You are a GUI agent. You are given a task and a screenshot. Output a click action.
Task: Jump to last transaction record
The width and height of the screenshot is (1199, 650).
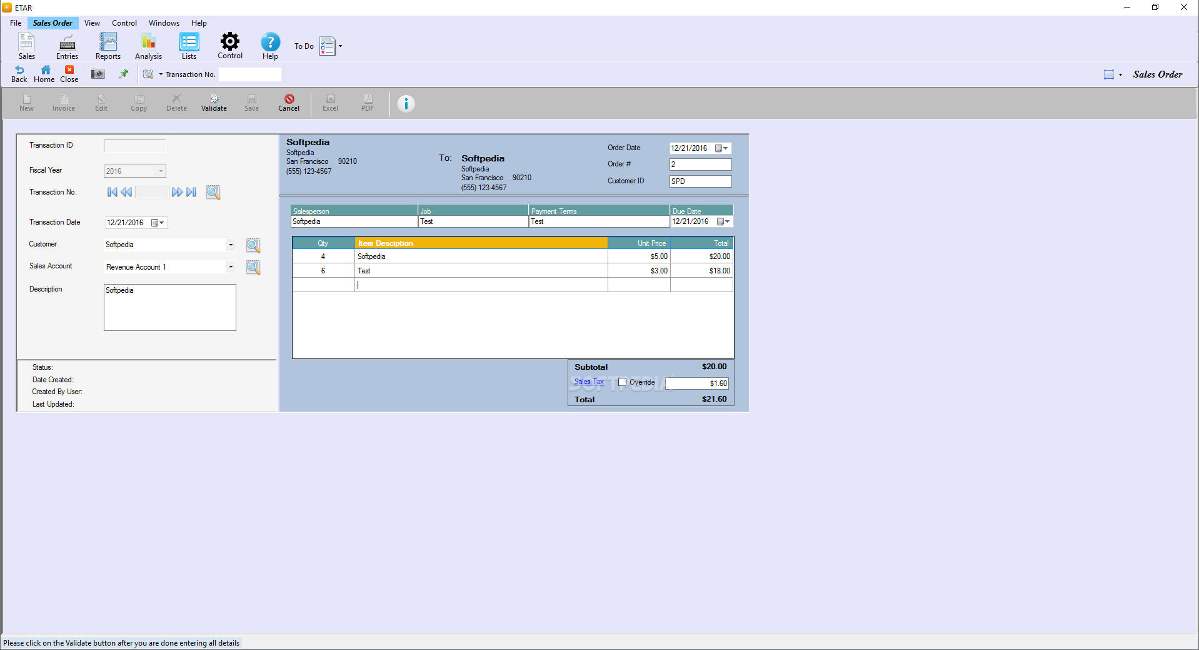pos(191,192)
